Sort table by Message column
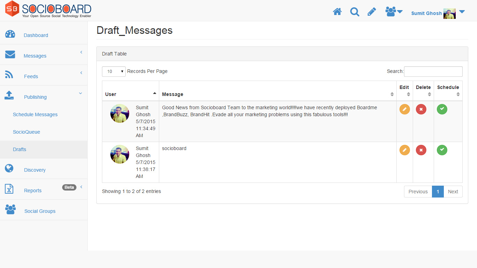The image size is (477, 268). point(278,91)
